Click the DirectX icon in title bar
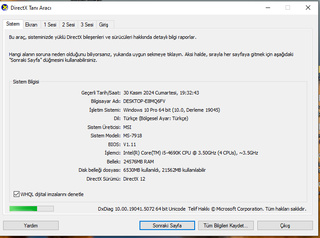Screen dimensions: 320x238 (x=5, y=8)
